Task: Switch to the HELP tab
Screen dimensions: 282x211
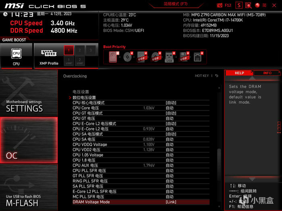Action: 239,73
